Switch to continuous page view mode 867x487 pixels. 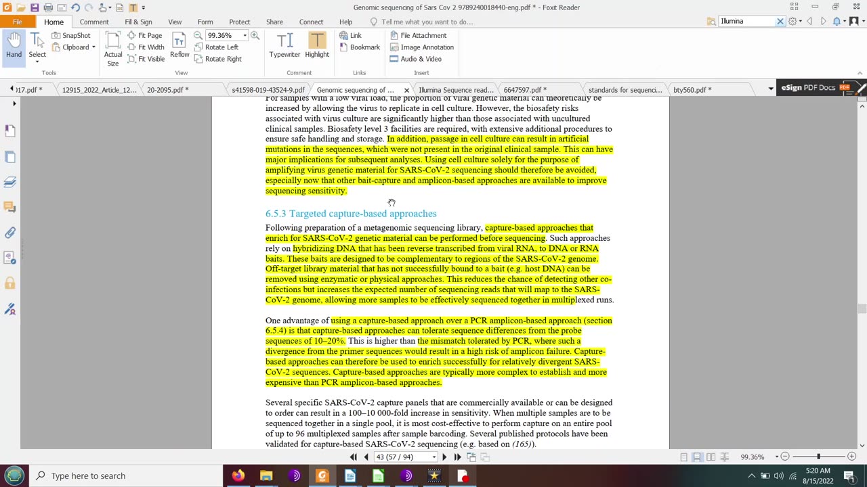(697, 457)
